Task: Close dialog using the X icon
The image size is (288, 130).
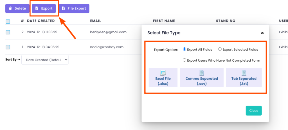Action: point(262,33)
